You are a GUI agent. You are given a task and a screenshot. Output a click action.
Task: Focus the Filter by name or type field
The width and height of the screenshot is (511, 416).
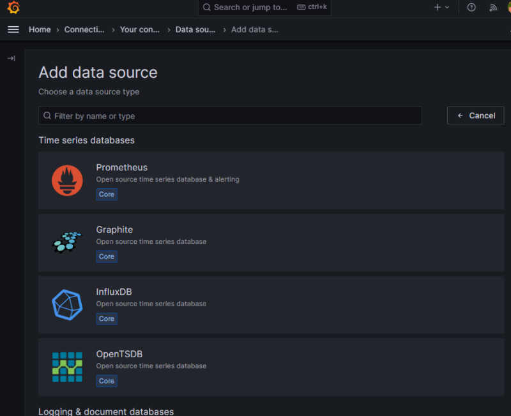click(230, 115)
